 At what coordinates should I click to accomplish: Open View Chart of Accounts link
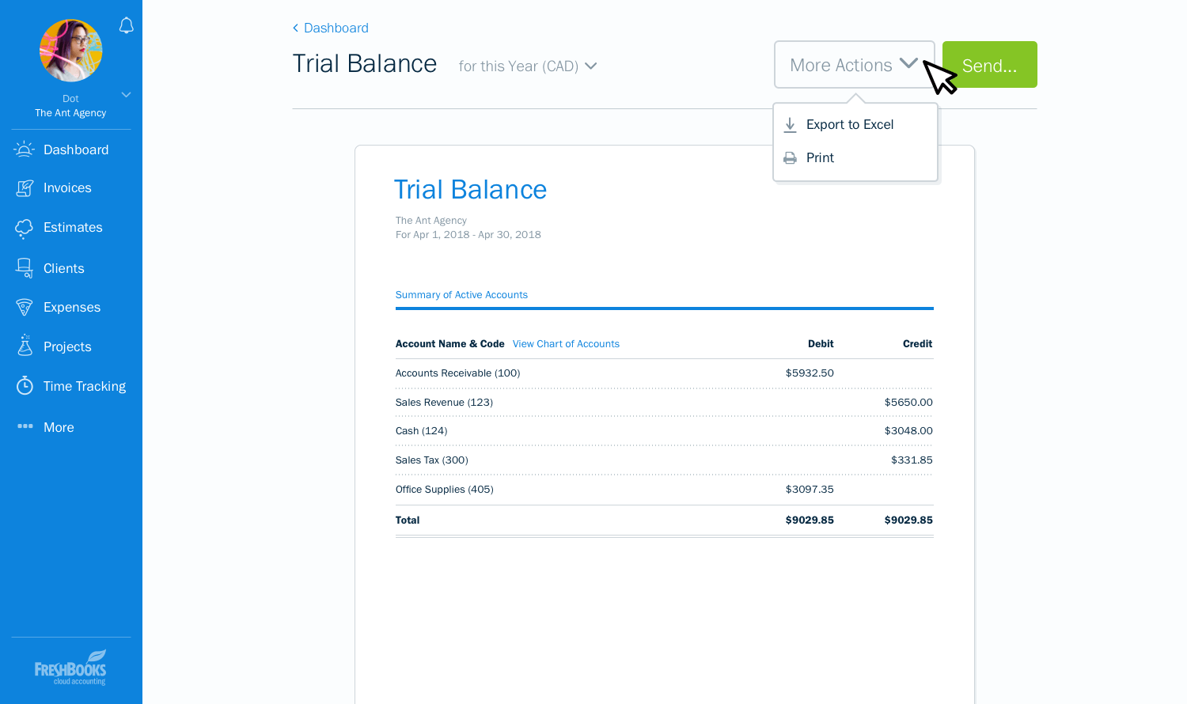(x=566, y=344)
